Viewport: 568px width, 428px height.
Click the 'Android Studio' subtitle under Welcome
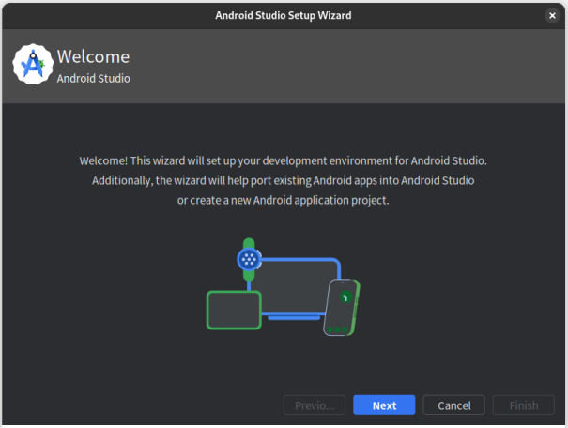93,79
